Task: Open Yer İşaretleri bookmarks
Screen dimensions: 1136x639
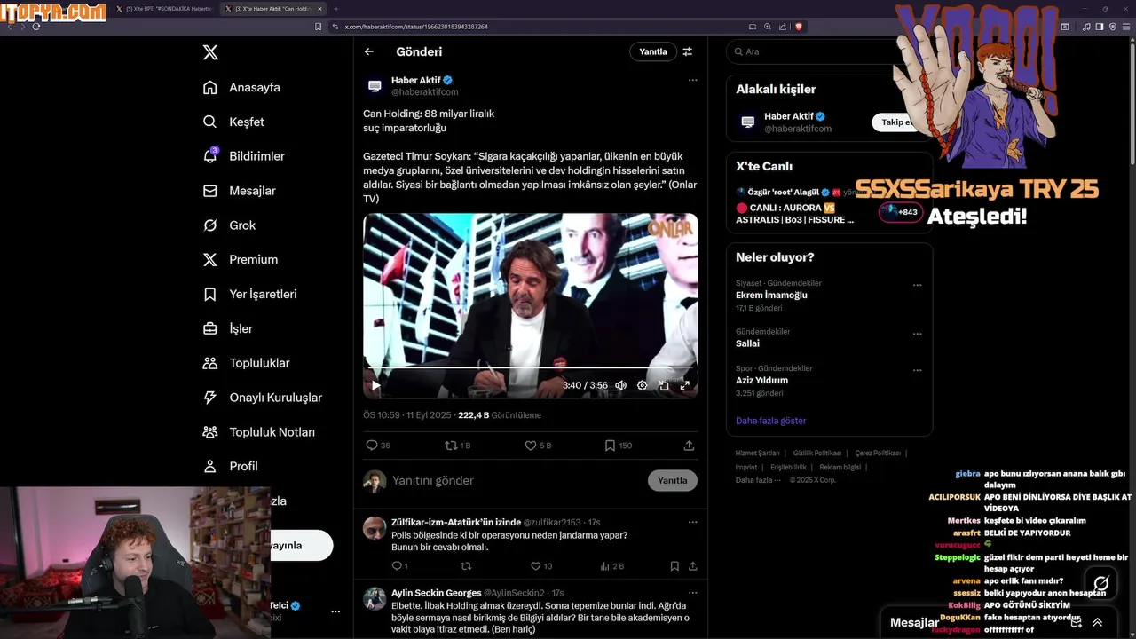Action: (249, 294)
